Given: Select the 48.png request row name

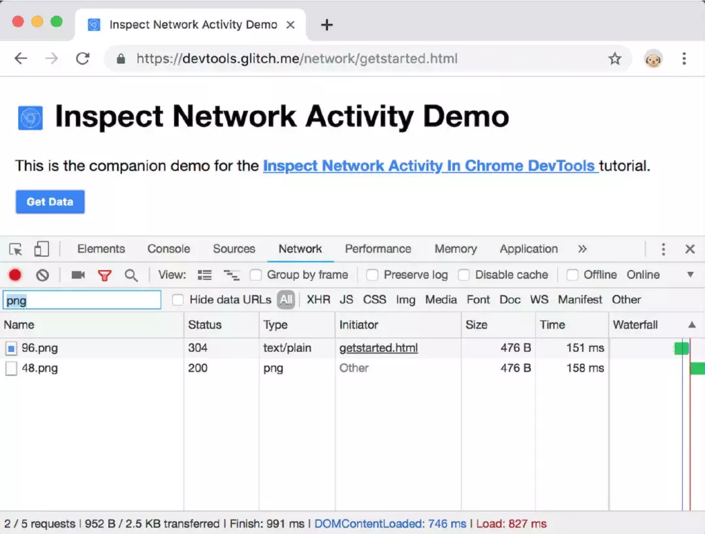Looking at the screenshot, I should pos(40,368).
